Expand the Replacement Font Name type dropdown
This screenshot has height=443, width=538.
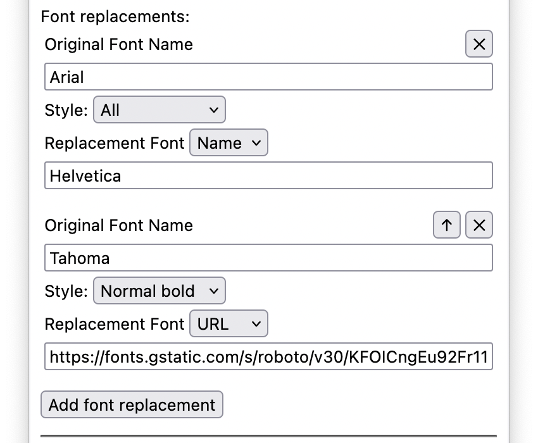click(228, 143)
